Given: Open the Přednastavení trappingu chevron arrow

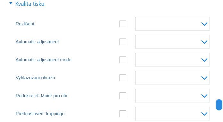Looking at the screenshot, I should [x=204, y=114].
